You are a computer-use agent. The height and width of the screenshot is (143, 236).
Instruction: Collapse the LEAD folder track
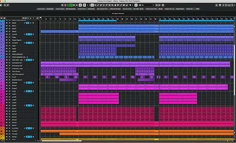(x=2, y=91)
